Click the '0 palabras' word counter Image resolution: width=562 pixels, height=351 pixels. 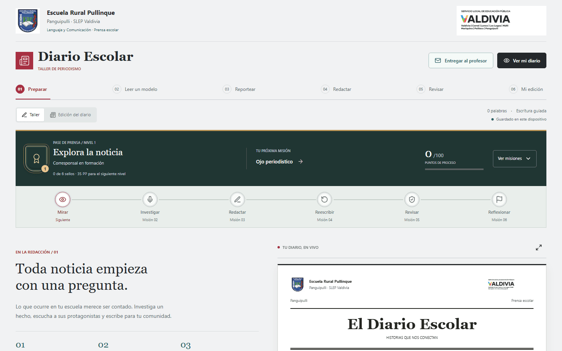click(x=497, y=111)
